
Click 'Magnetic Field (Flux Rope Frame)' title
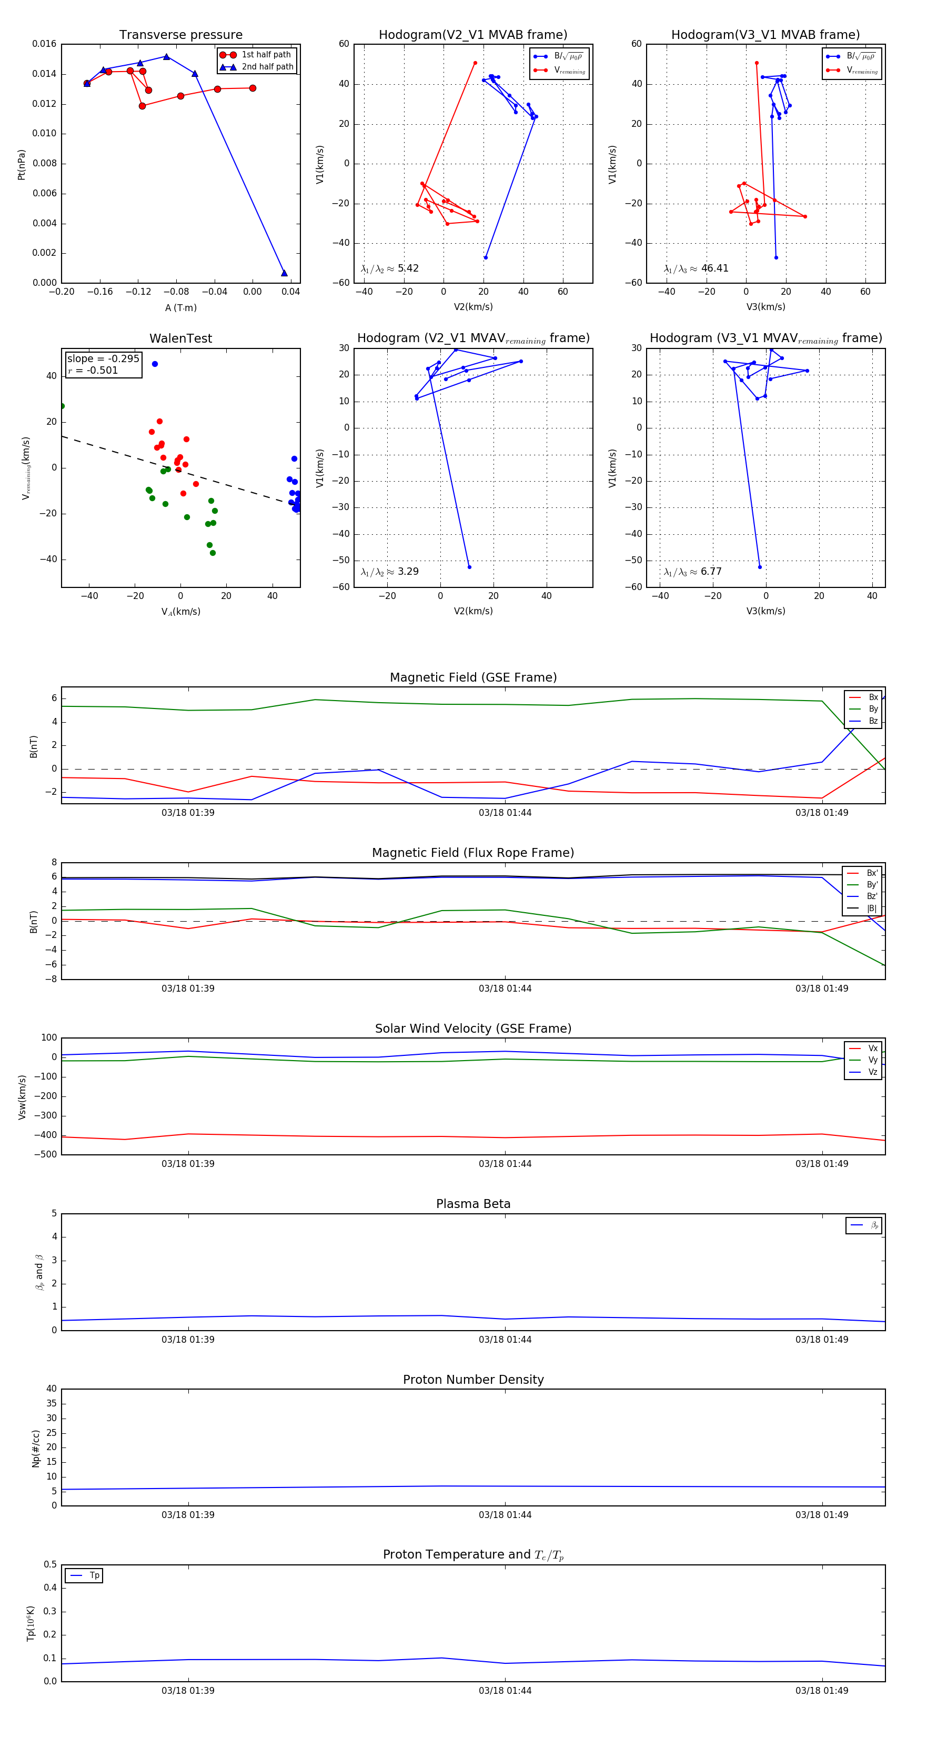pyautogui.click(x=473, y=853)
